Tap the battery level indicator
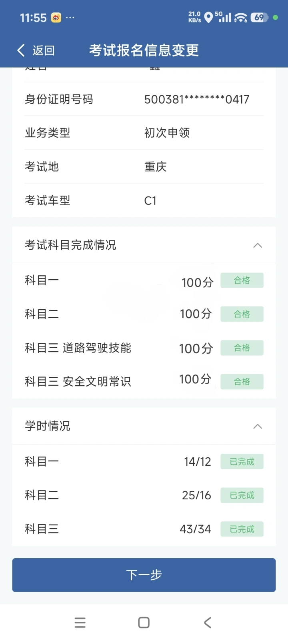Image resolution: width=288 pixels, height=641 pixels. pyautogui.click(x=259, y=18)
